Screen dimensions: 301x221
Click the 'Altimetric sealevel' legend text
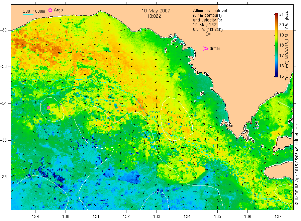(210, 11)
